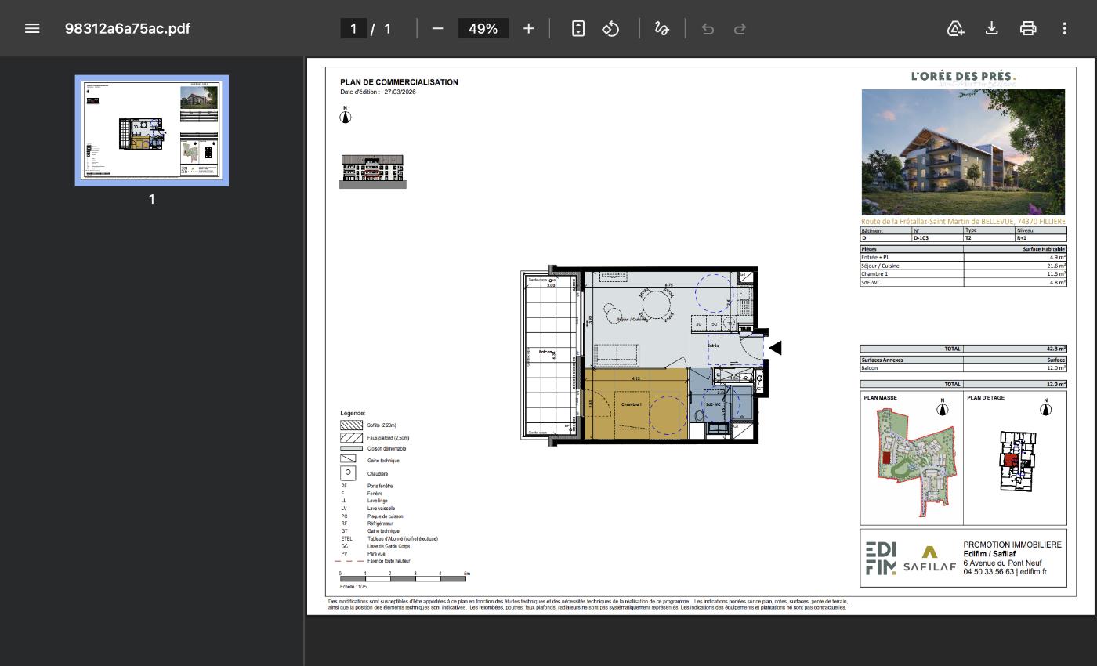Viewport: 1097px width, 666px height.
Task: Zoom in with the plus button
Action: tap(528, 28)
